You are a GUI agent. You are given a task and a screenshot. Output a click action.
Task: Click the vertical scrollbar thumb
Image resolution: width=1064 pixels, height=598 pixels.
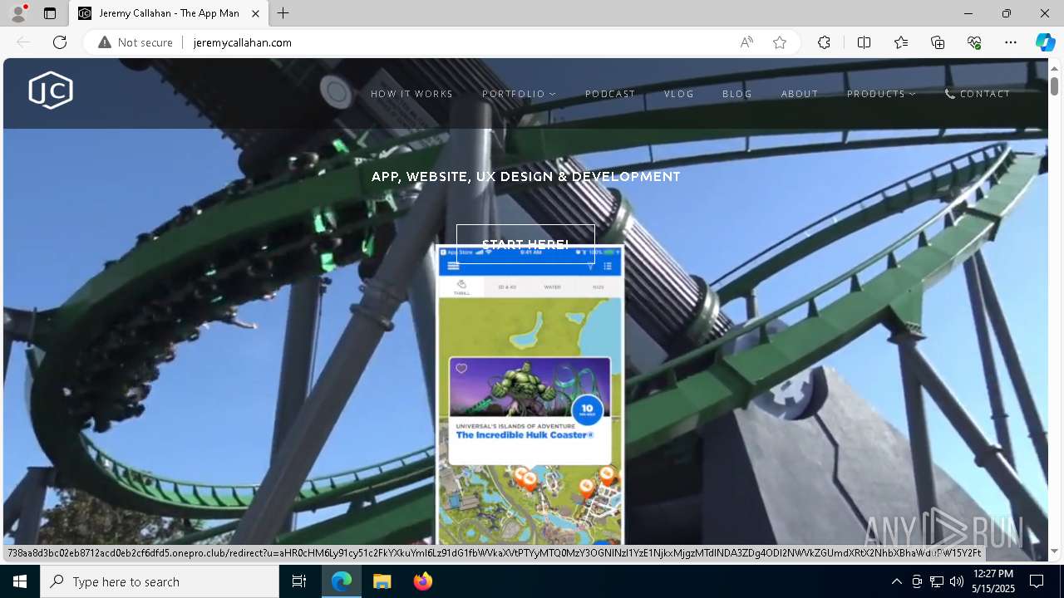pos(1054,86)
